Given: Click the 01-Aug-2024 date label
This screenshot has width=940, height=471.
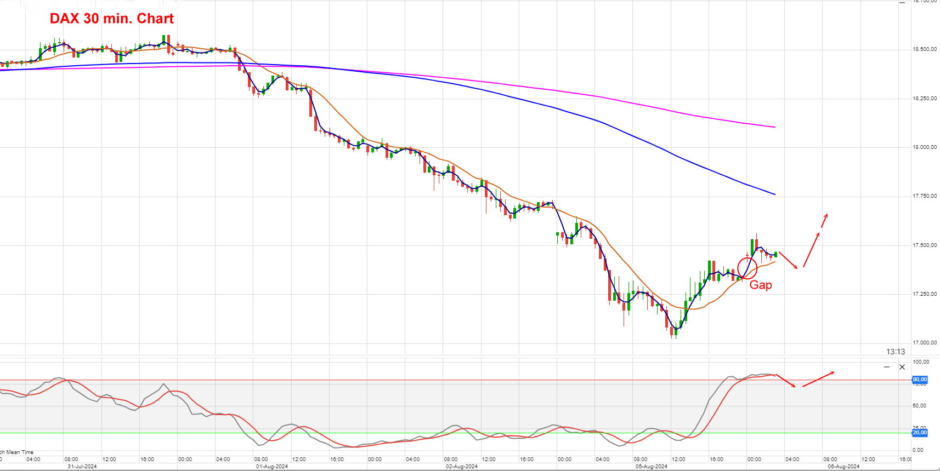Looking at the screenshot, I should tap(272, 467).
